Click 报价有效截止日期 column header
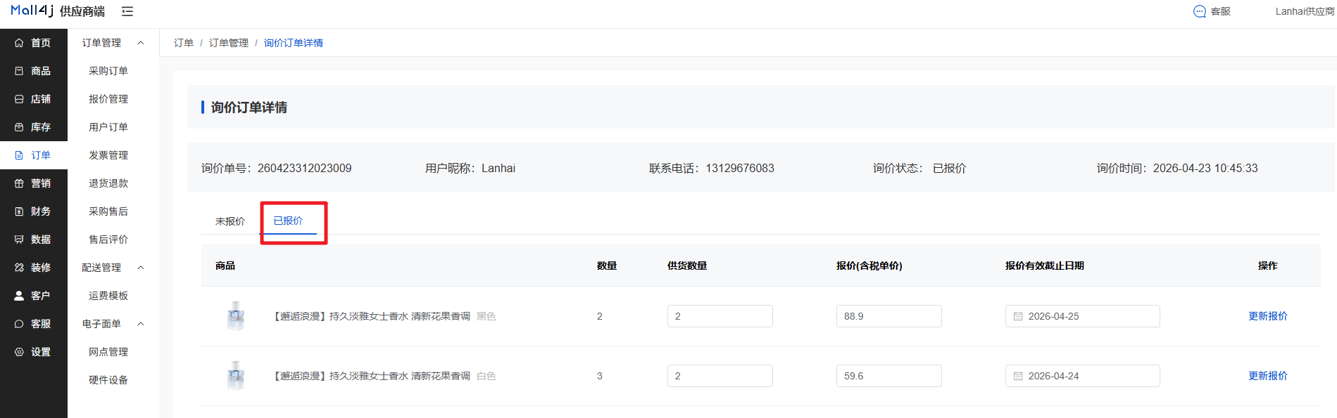Image resolution: width=1337 pixels, height=418 pixels. coord(1045,266)
